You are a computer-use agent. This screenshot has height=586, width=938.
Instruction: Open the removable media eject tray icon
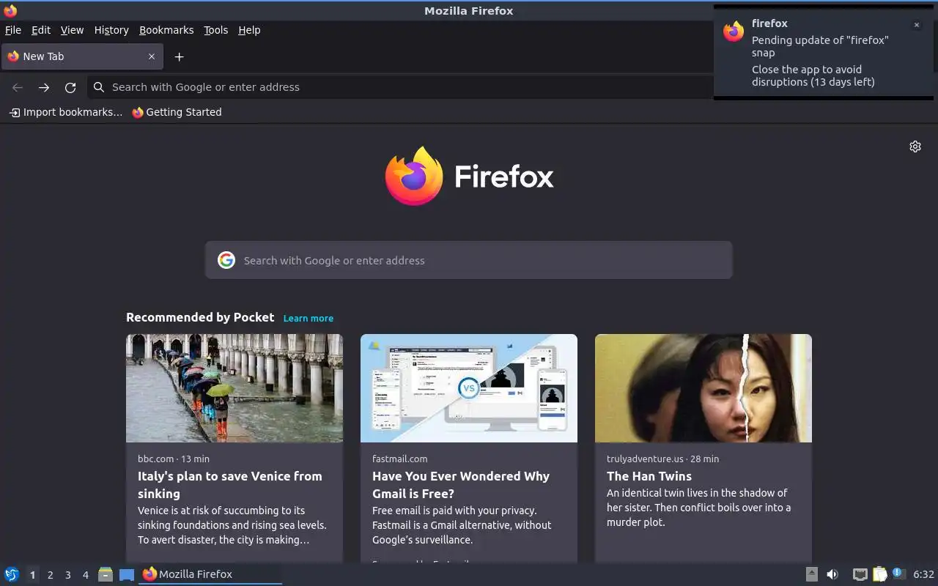pyautogui.click(x=812, y=574)
